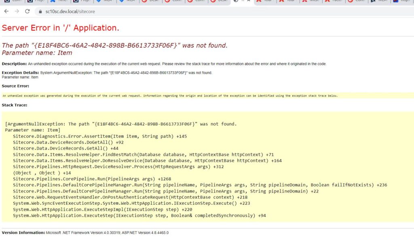414x241 pixels.
Task: Click the 'Sitecore.Diagnostics.Error.AssertItem' stack line
Action: (100, 136)
